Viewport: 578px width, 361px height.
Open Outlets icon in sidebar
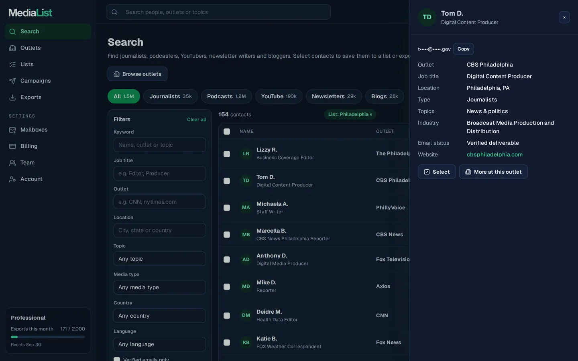point(12,48)
